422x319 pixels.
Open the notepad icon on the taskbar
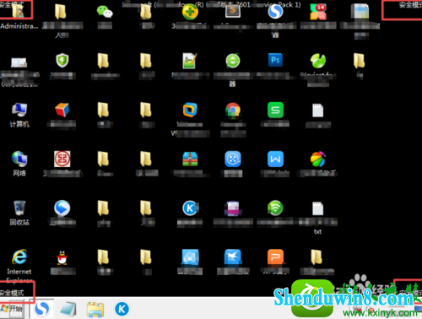(68, 310)
